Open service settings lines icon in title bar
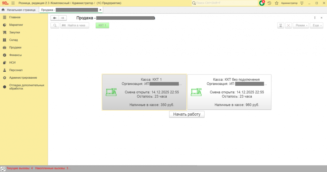Viewport: 327px width, 172px height. [302, 3]
